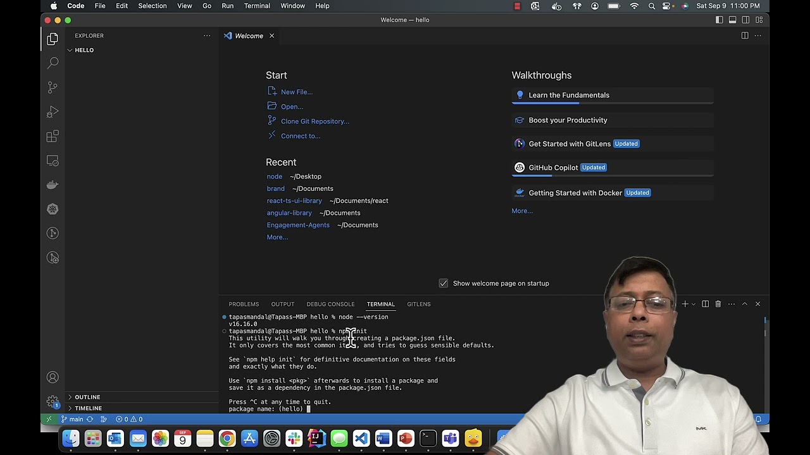
Task: Open Source Control view in activity bar
Action: point(53,87)
